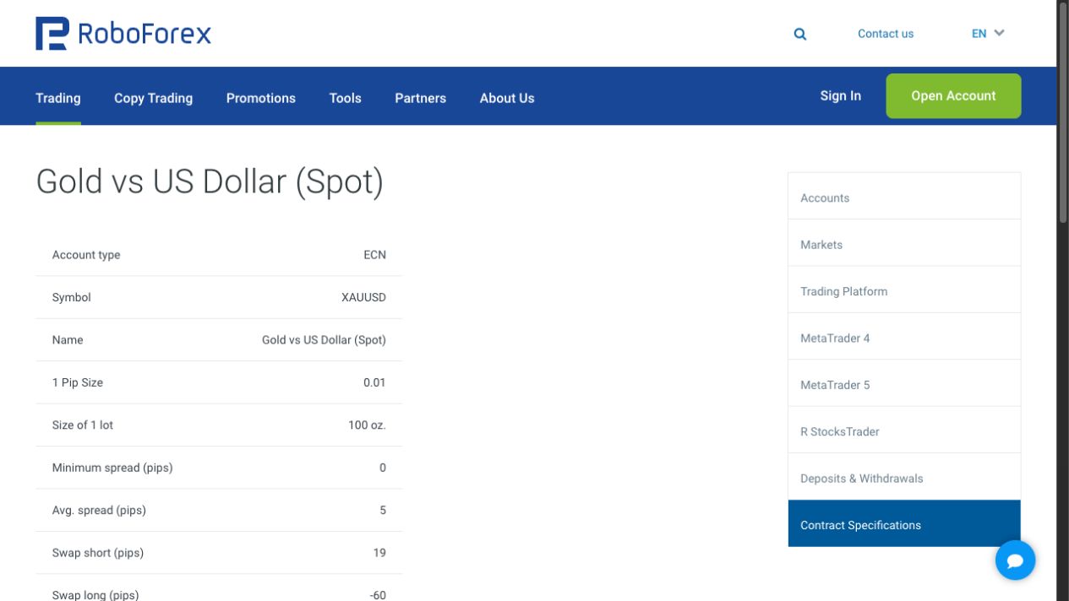
Task: Go to Accounts in sidebar
Action: click(x=904, y=198)
